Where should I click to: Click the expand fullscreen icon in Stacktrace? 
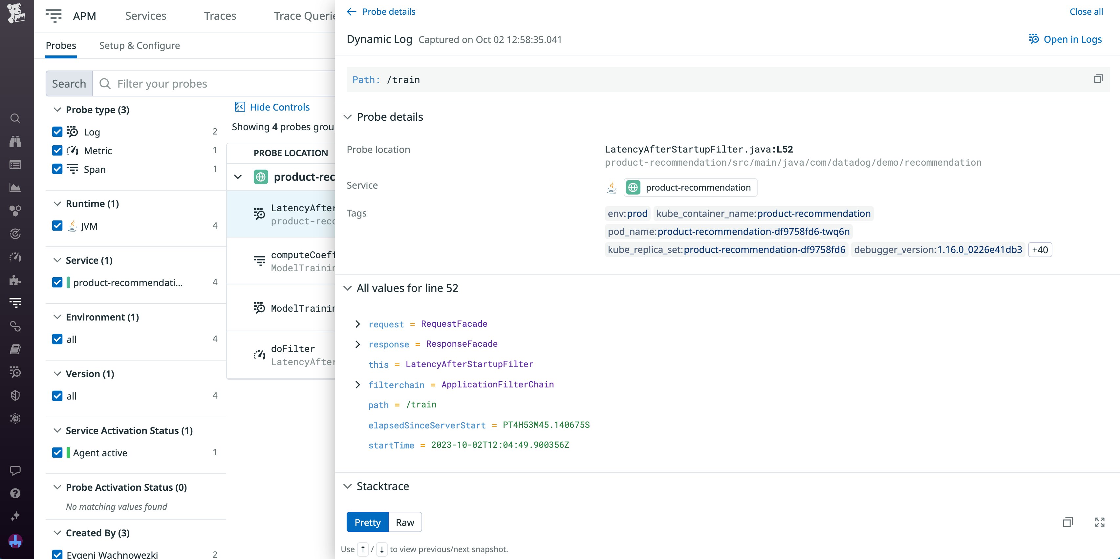coord(1100,522)
